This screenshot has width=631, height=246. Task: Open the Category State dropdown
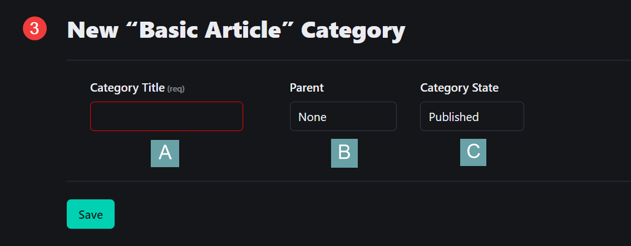pos(472,117)
